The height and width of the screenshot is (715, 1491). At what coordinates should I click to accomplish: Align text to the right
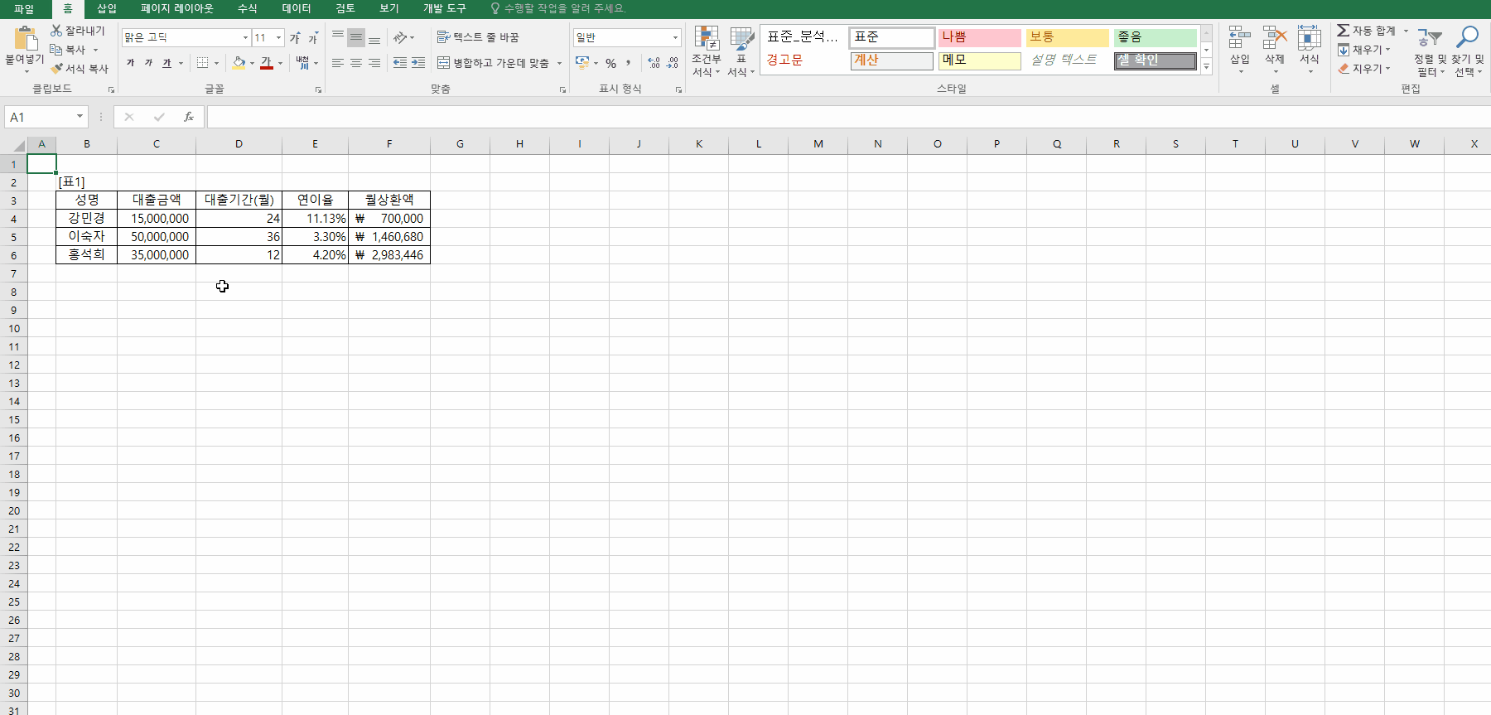coord(374,63)
